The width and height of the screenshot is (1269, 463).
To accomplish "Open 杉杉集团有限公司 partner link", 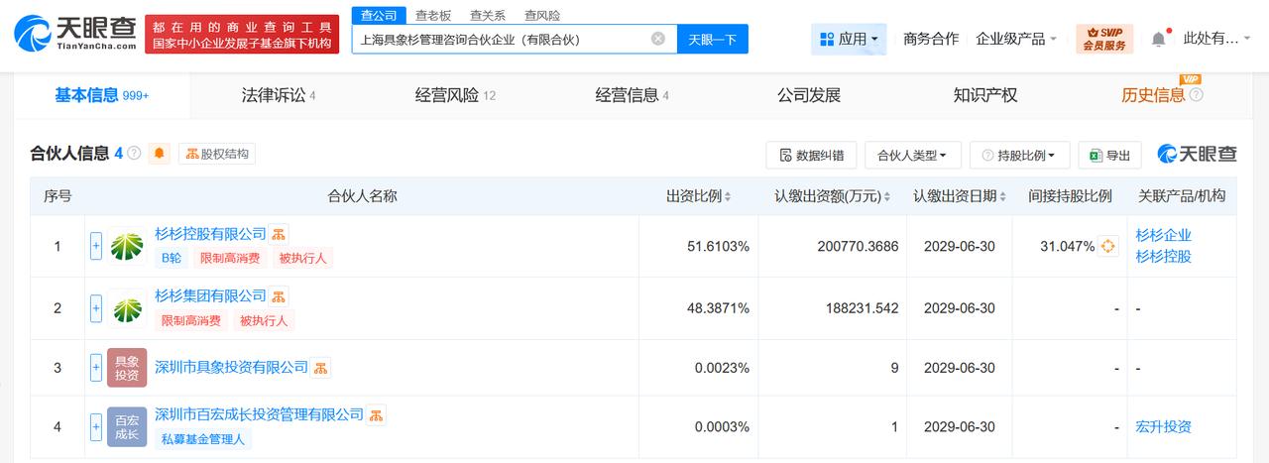I will 211,296.
